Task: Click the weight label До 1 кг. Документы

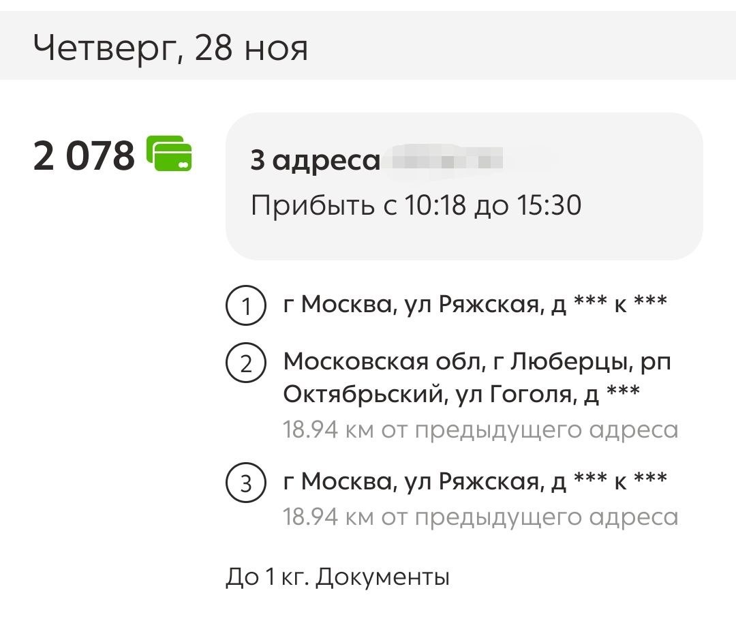Action: point(337,577)
